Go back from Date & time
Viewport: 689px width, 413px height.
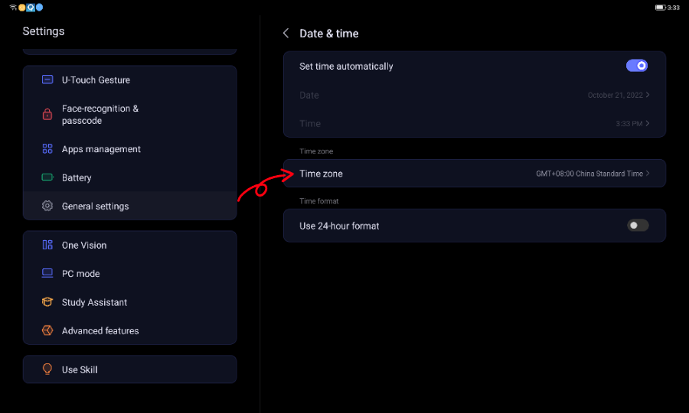[286, 33]
